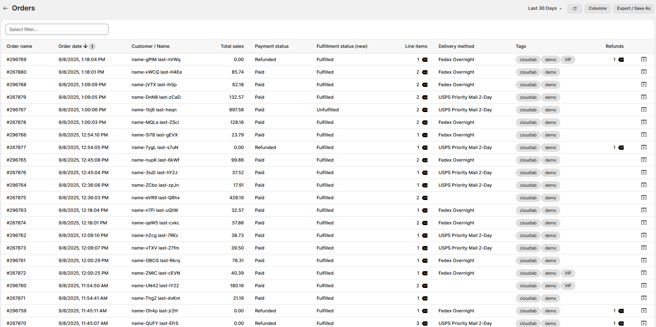
Task: Click VIP tag on order #296769
Action: pos(568,60)
